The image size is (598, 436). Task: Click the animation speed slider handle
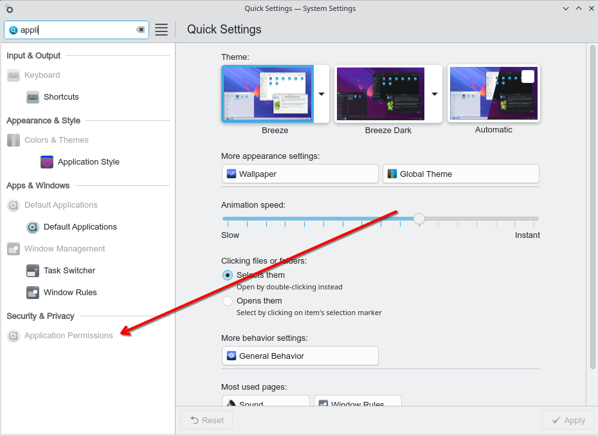click(x=419, y=219)
